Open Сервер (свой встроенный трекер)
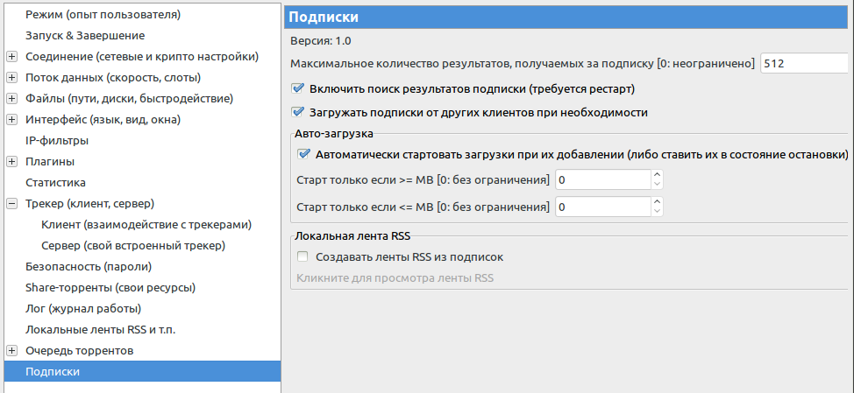This screenshot has width=854, height=393. click(x=133, y=246)
